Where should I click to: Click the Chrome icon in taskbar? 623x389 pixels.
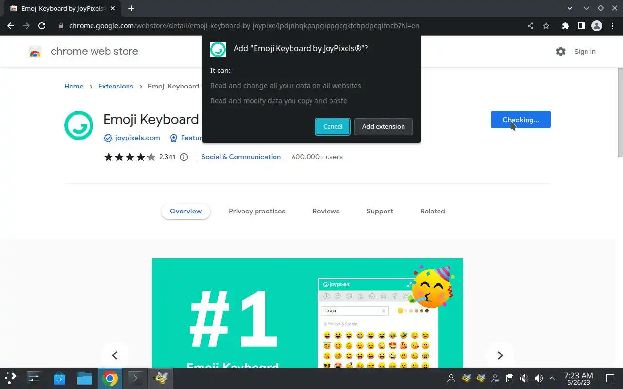[110, 378]
